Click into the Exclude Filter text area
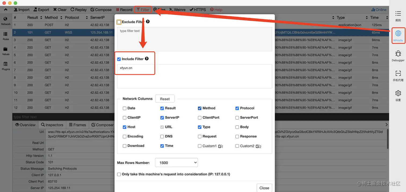Screen dimensions: 406x192 [195, 39]
